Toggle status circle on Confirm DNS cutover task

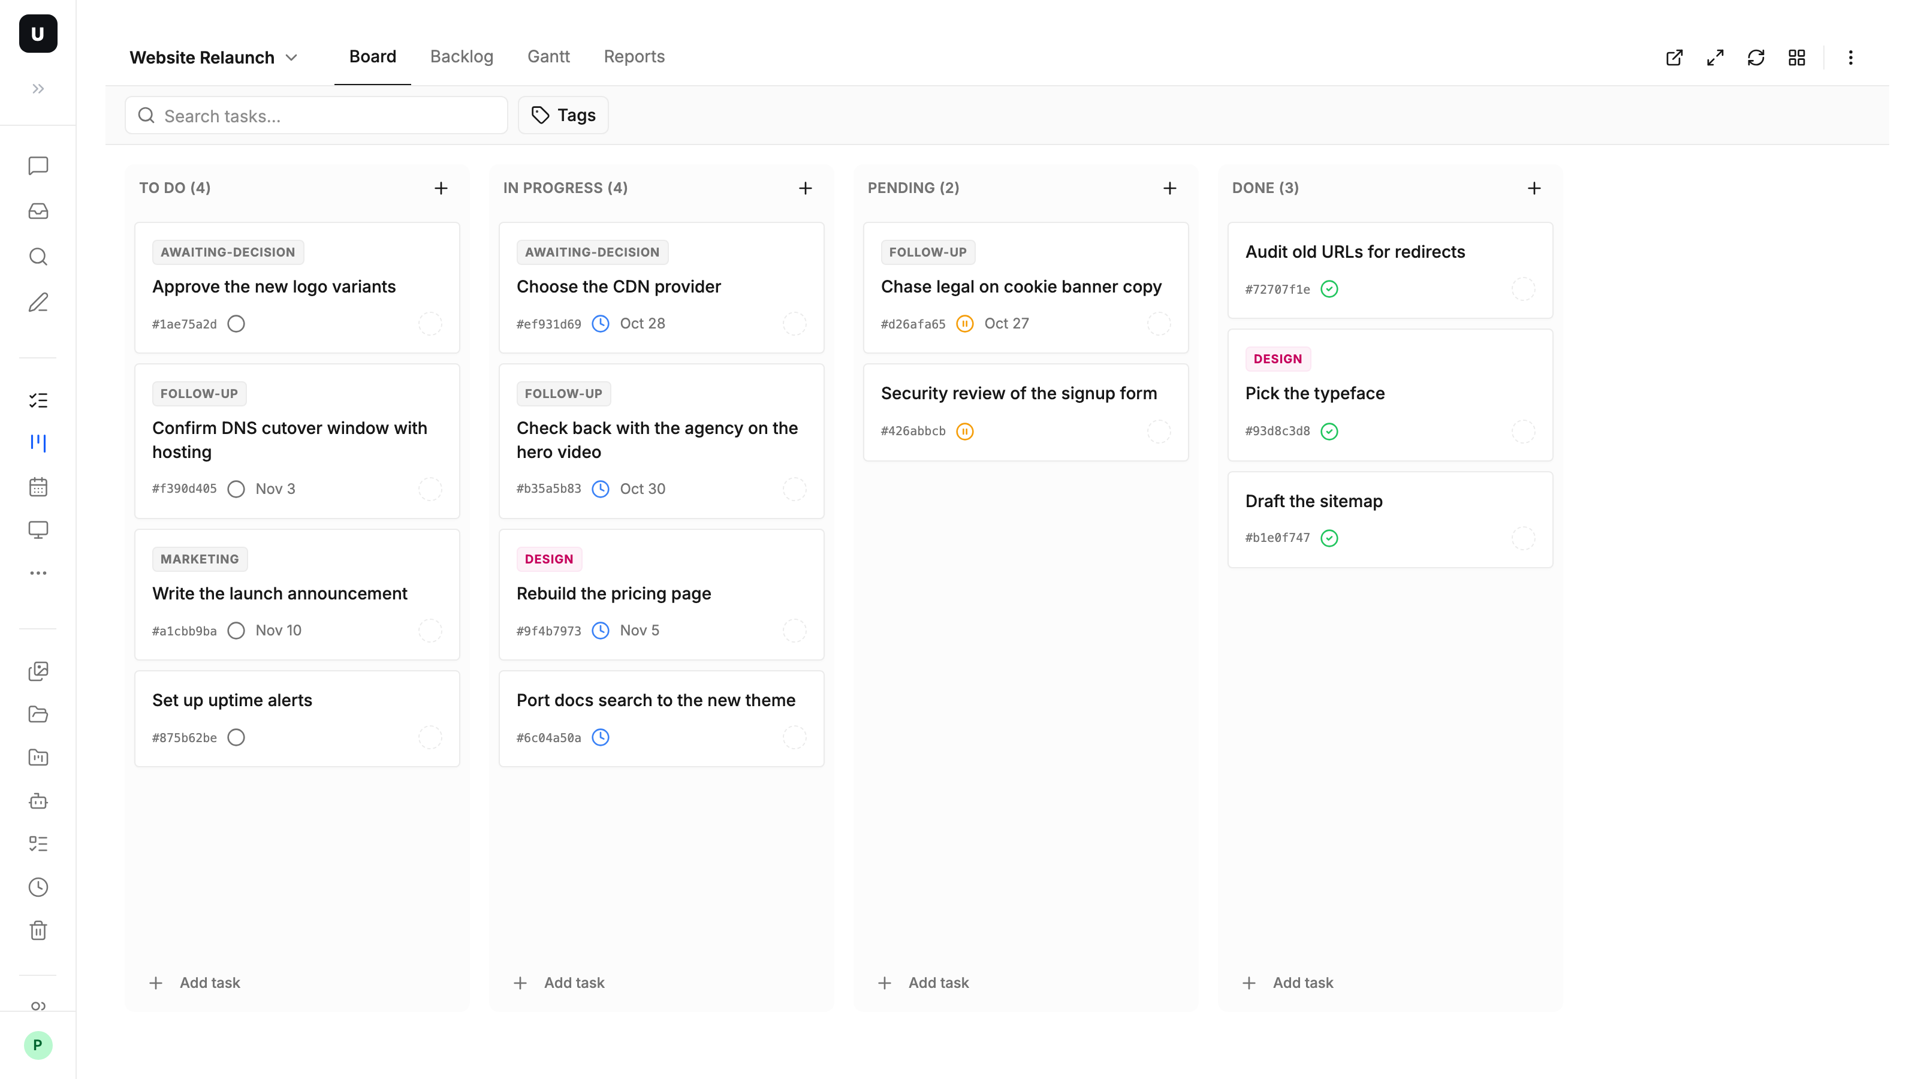[x=236, y=489]
